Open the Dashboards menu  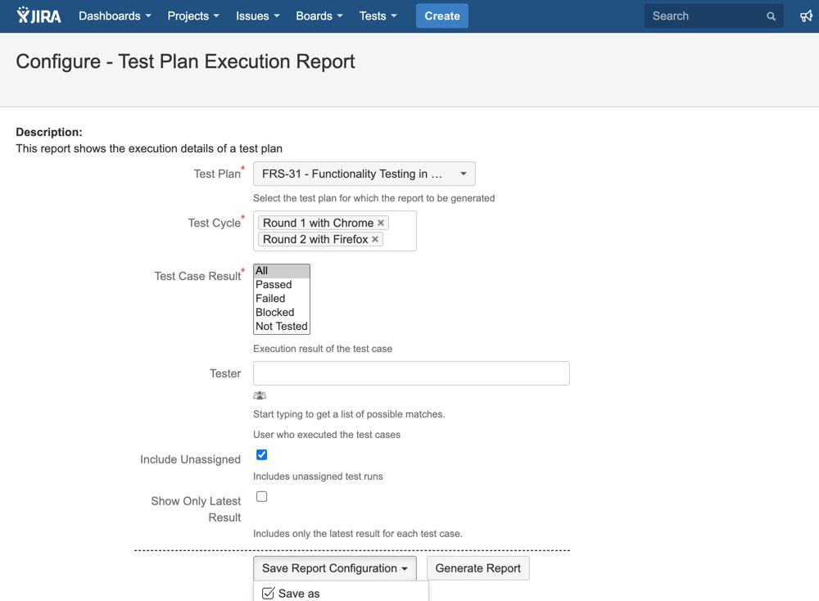click(x=115, y=16)
